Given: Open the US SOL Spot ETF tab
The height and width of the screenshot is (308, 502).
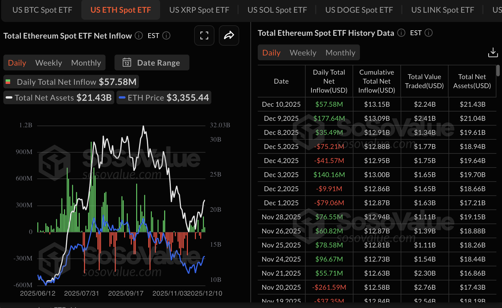Looking at the screenshot, I should pyautogui.click(x=277, y=10).
